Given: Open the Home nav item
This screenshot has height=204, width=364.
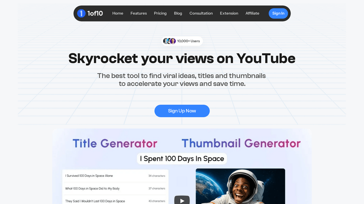Looking at the screenshot, I should (118, 13).
